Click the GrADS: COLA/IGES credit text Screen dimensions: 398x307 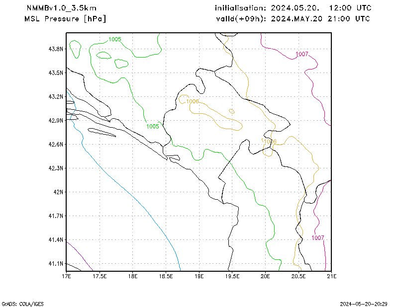(x=22, y=304)
